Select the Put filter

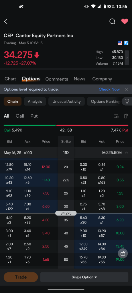tap(34, 116)
